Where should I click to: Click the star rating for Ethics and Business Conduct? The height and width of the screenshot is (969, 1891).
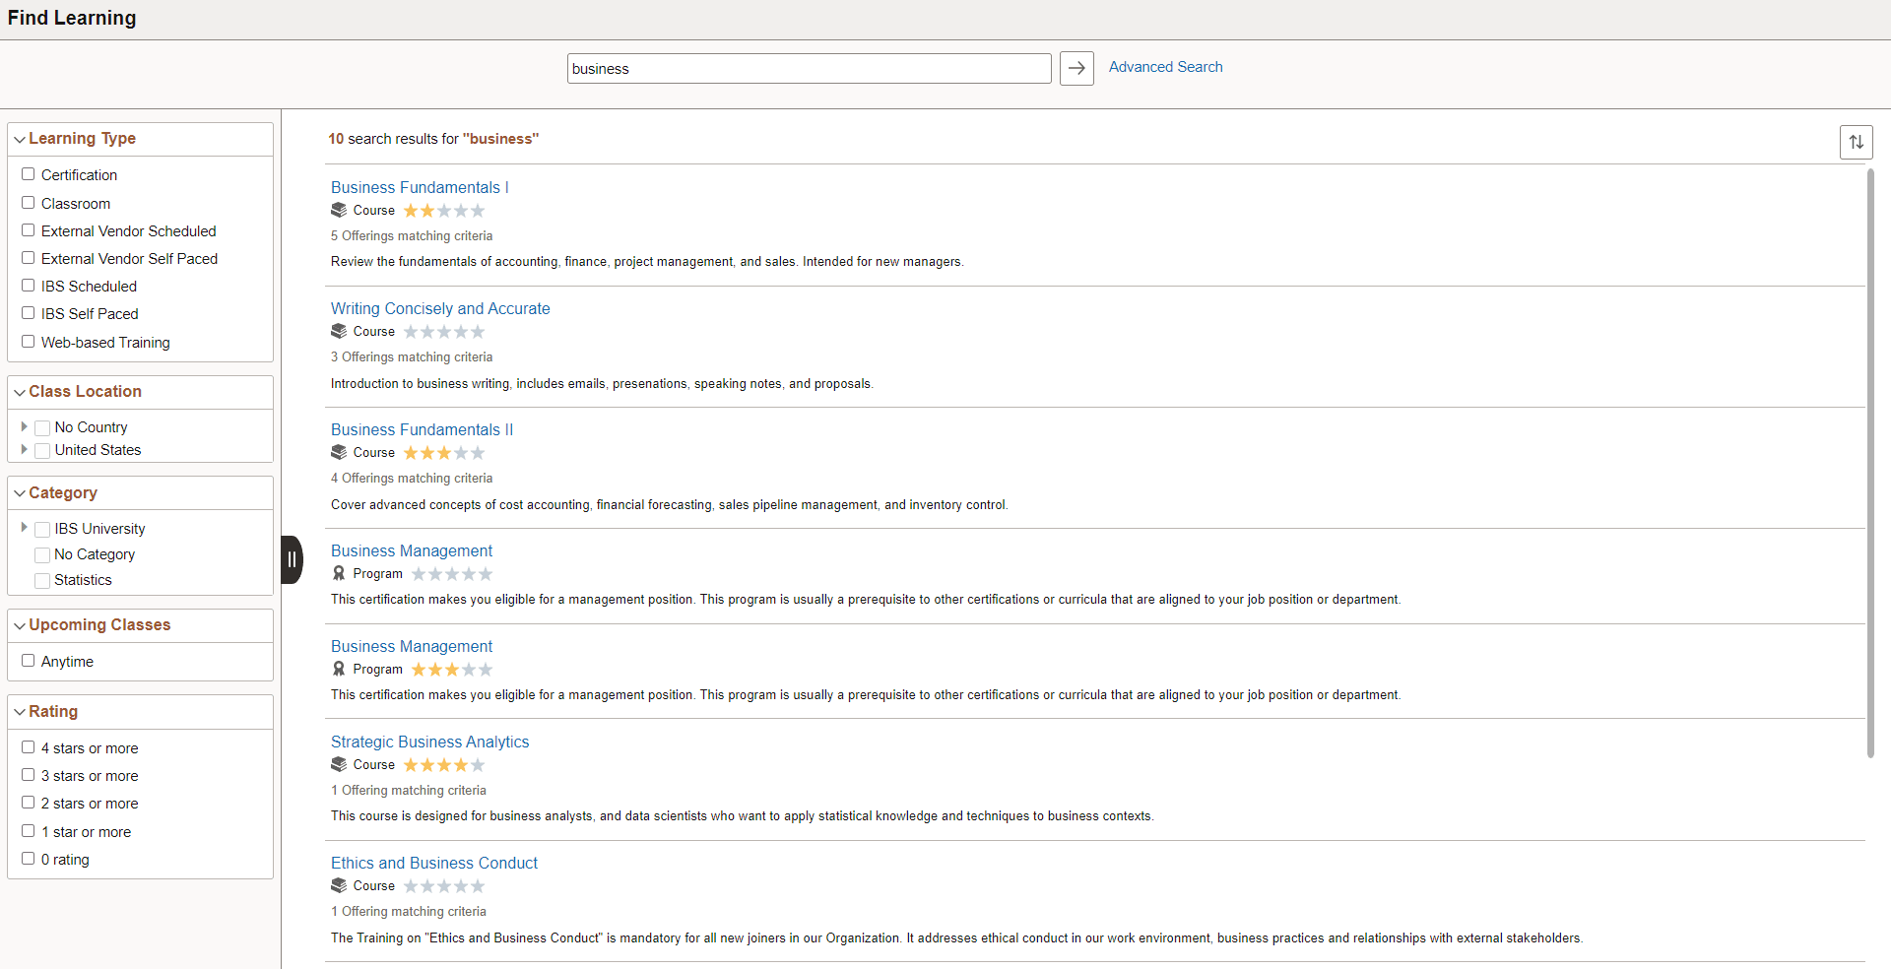[444, 886]
